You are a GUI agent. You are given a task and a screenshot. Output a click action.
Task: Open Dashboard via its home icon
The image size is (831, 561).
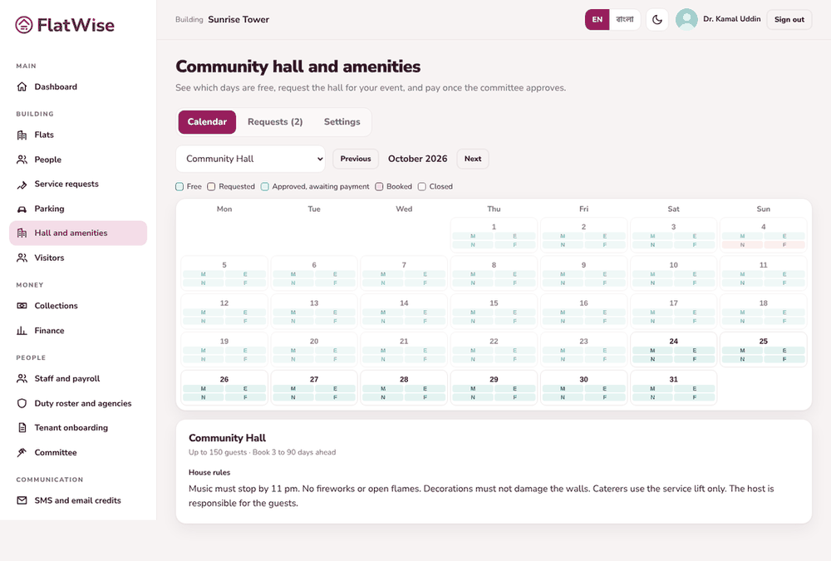click(x=22, y=87)
